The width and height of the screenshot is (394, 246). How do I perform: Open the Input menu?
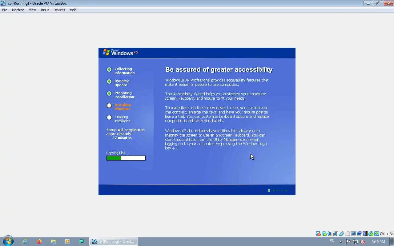point(45,10)
